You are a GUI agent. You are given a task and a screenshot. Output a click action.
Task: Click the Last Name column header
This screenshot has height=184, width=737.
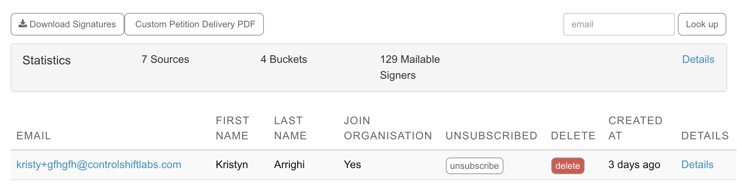[x=290, y=128]
